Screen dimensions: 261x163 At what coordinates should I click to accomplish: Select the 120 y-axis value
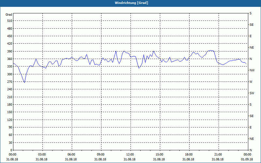click(10, 120)
